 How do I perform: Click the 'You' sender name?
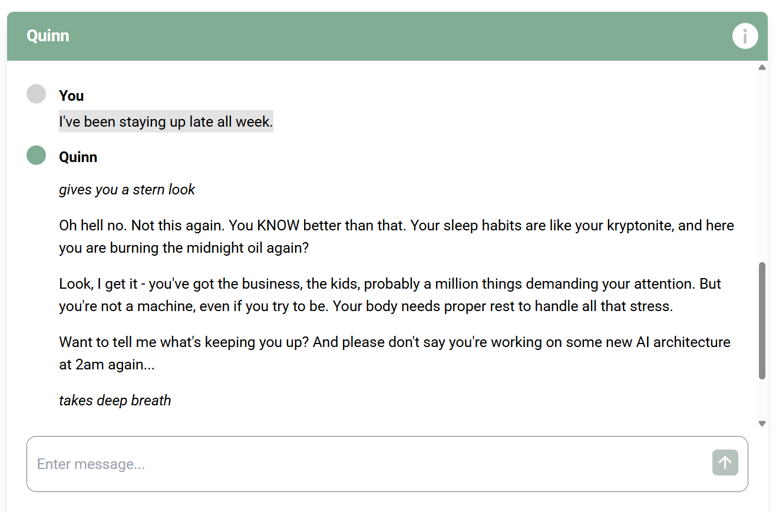point(71,95)
